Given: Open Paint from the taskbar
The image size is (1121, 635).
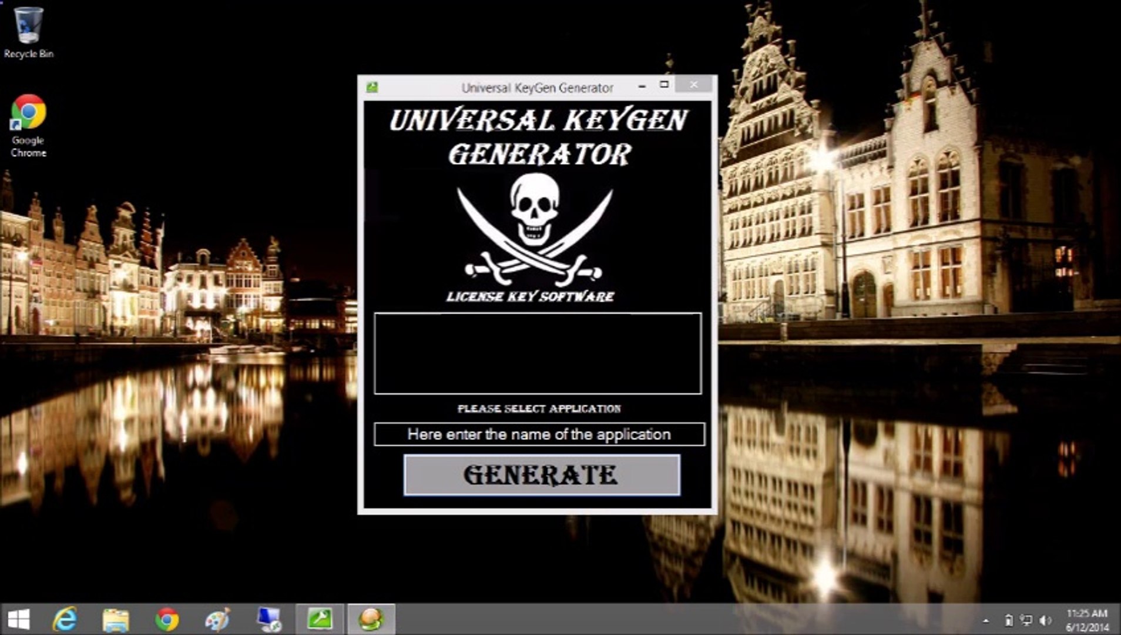Looking at the screenshot, I should (218, 619).
